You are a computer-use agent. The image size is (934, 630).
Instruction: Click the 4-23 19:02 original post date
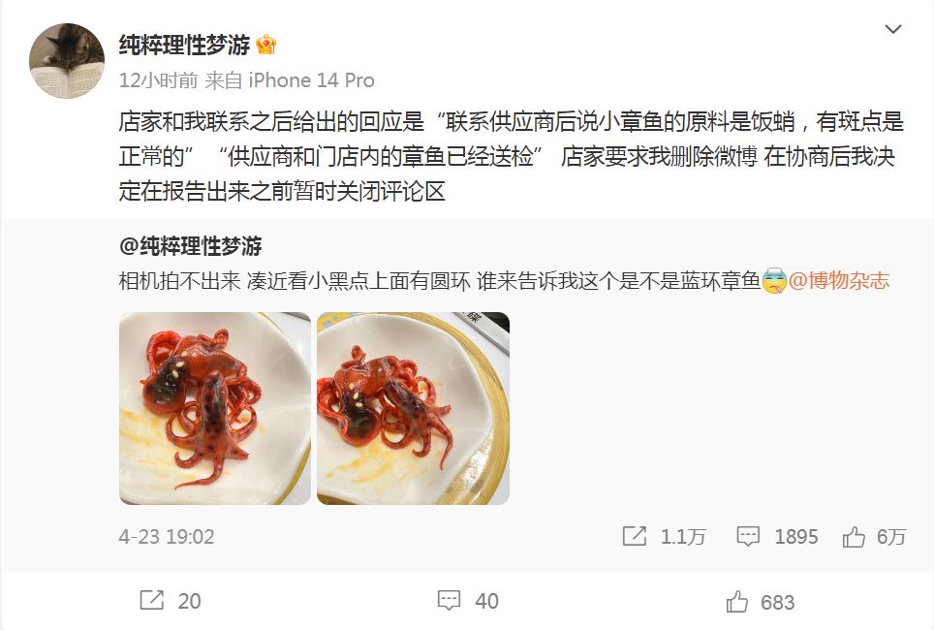167,537
